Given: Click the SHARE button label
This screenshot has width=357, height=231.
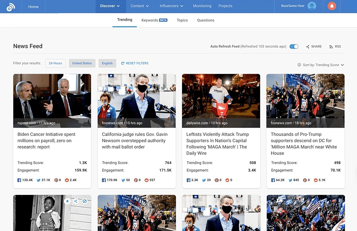Looking at the screenshot, I should 317,47.
